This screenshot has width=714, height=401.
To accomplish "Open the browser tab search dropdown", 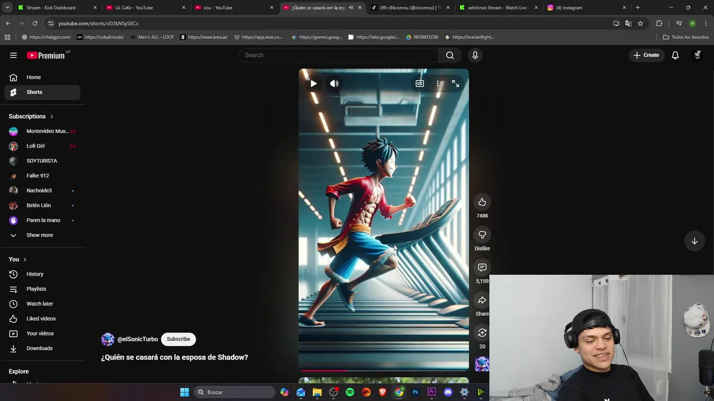I will (7, 8).
